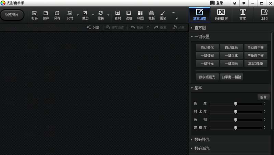Expand the 数码减光 section
274x155 pixels.
192,149
